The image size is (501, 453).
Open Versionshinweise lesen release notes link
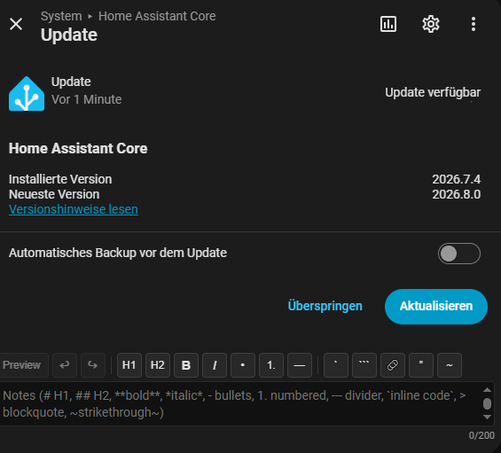click(x=74, y=209)
